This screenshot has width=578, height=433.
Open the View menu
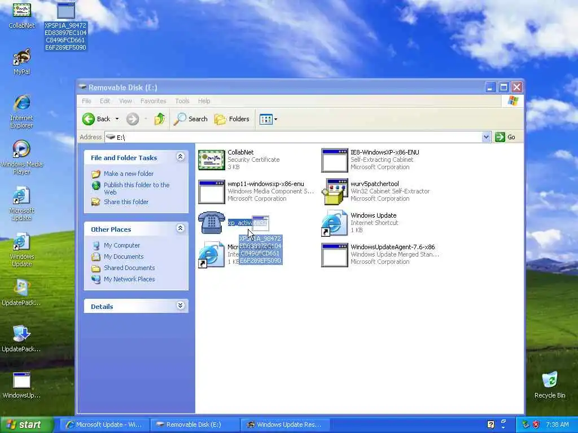[x=125, y=101]
